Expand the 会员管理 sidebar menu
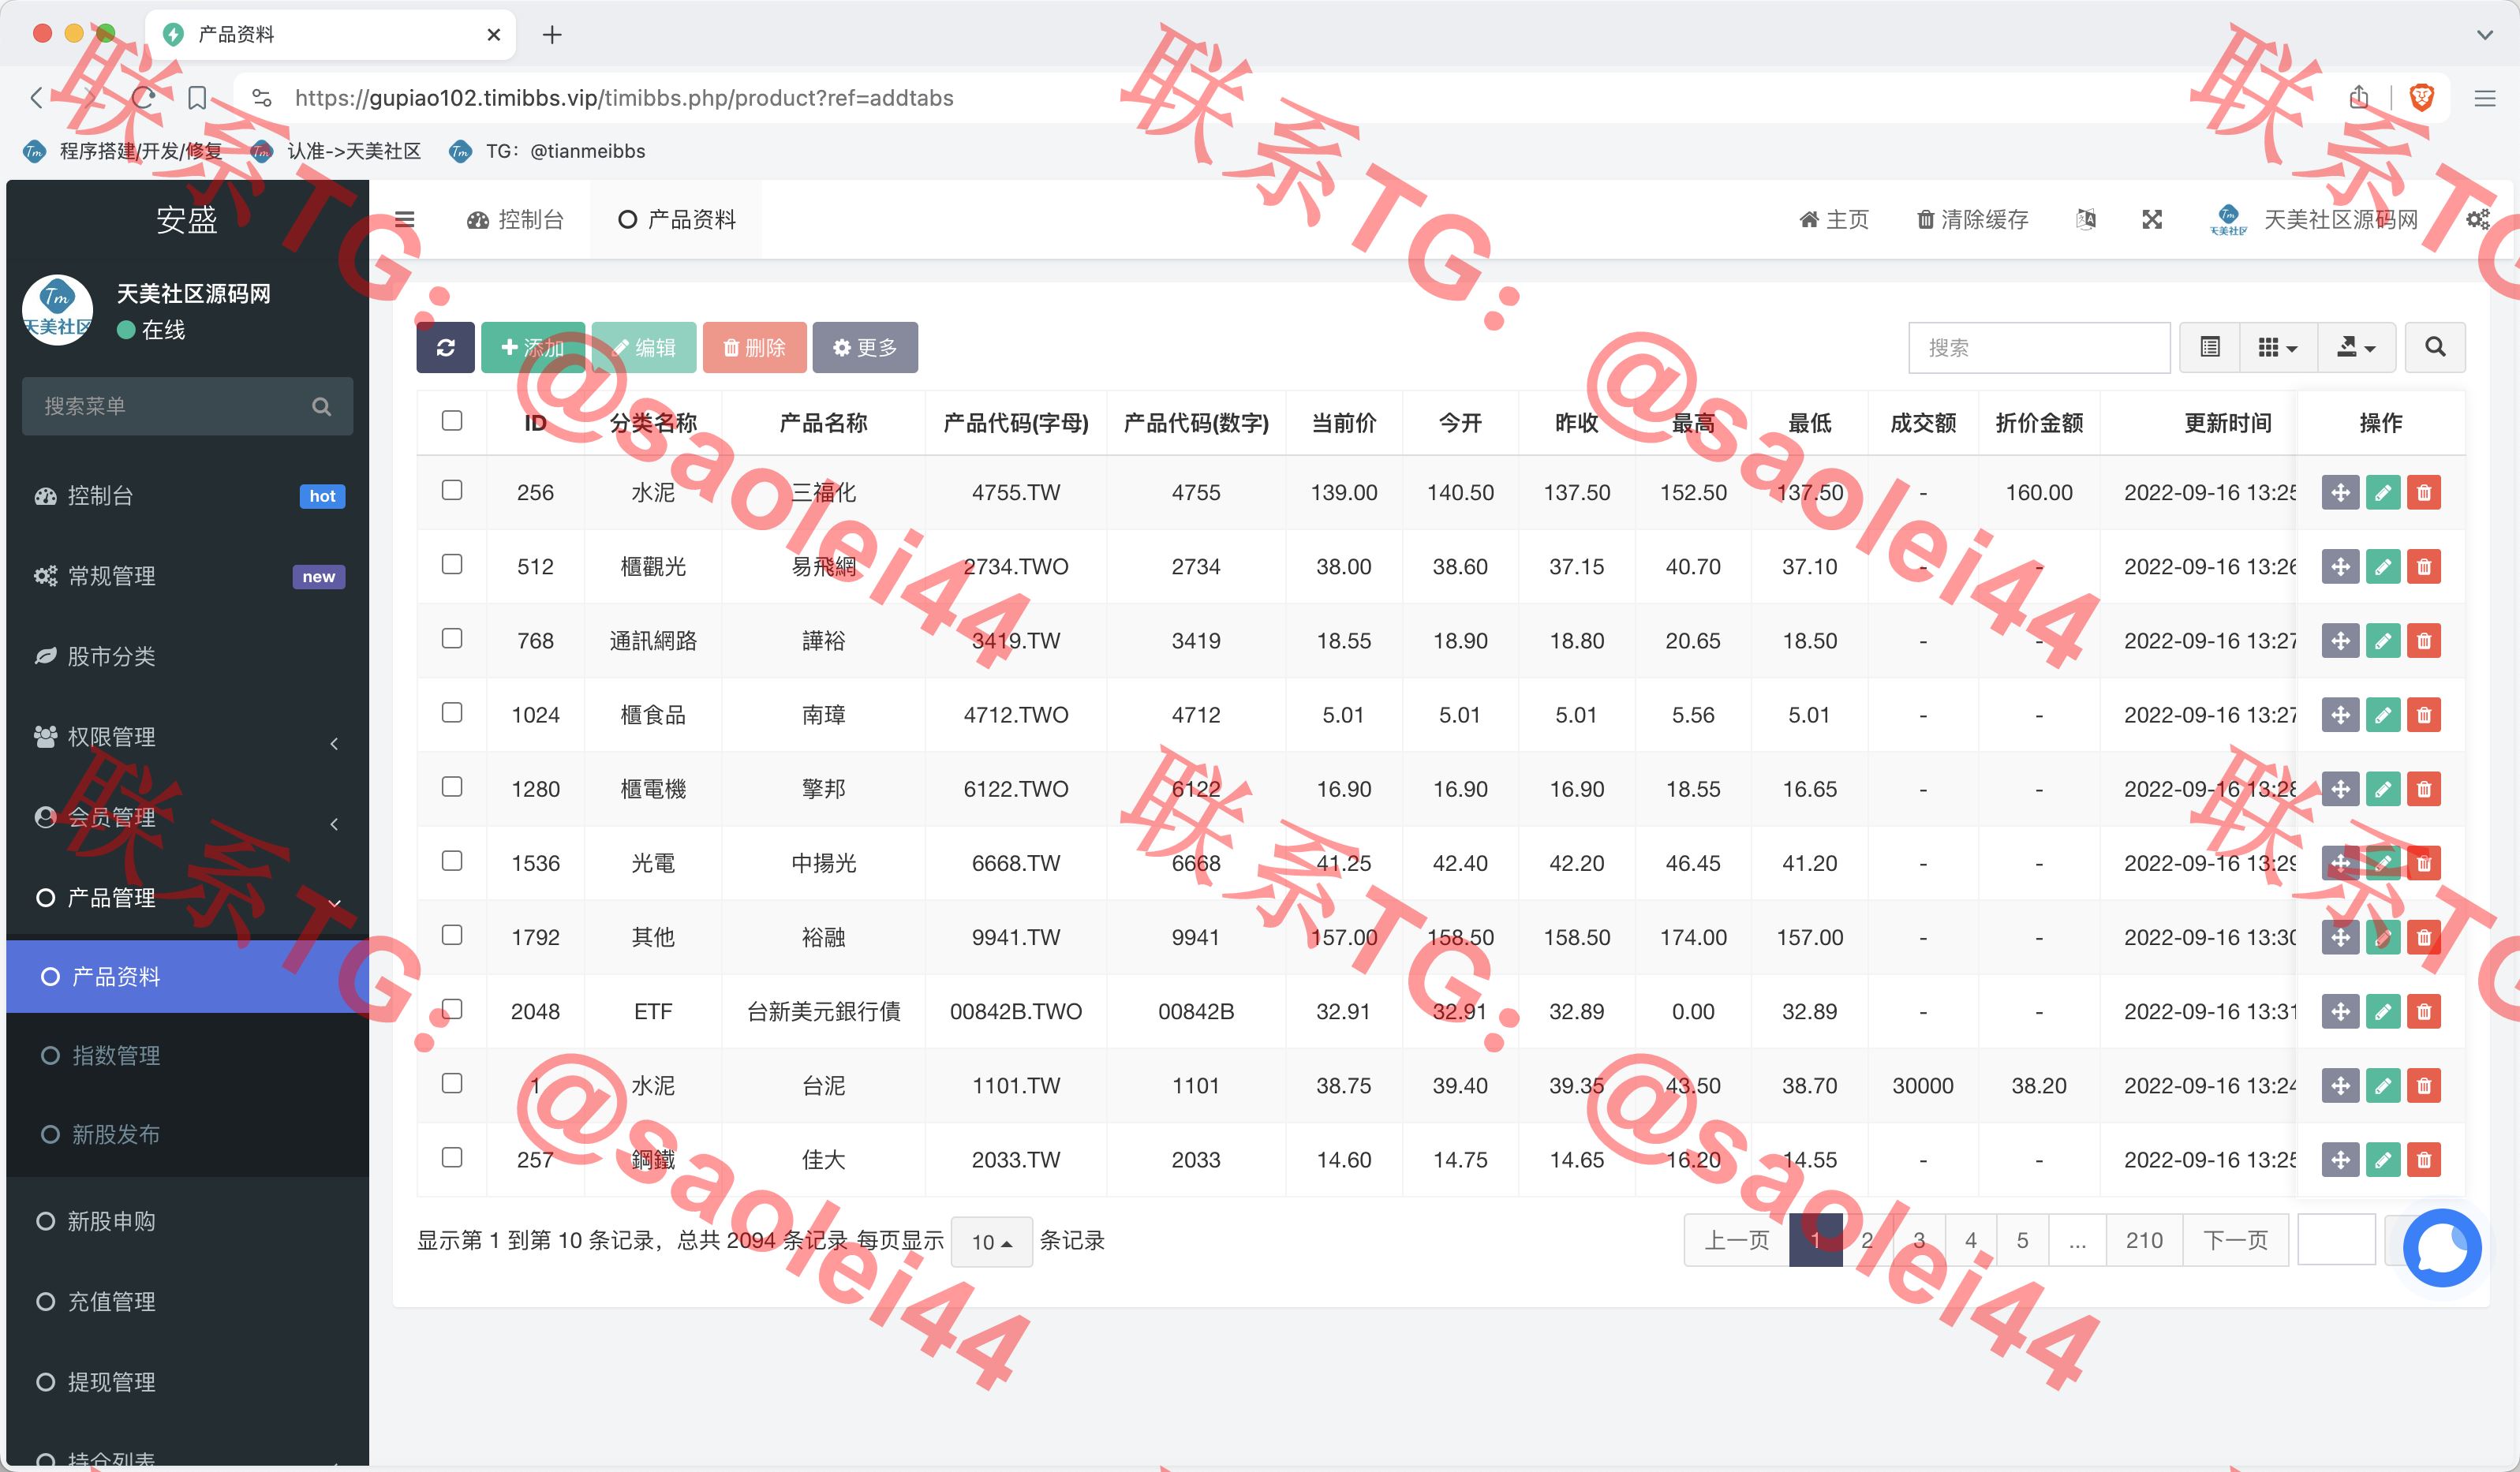2520x1472 pixels. [x=187, y=817]
